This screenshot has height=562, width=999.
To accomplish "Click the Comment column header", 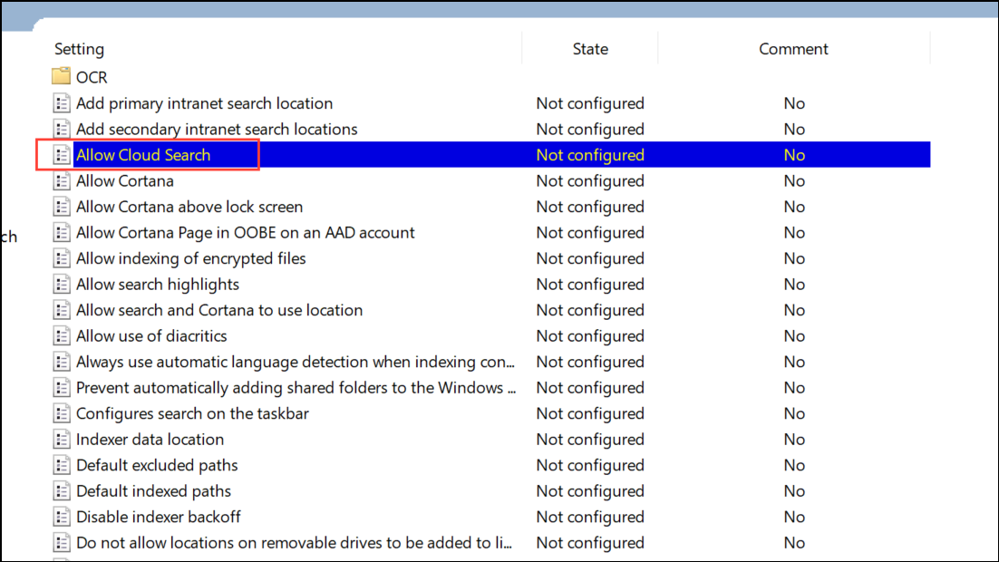I will [793, 49].
